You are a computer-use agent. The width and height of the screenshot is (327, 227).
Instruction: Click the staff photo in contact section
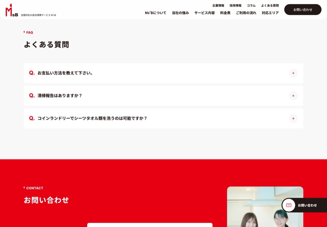pos(265,207)
